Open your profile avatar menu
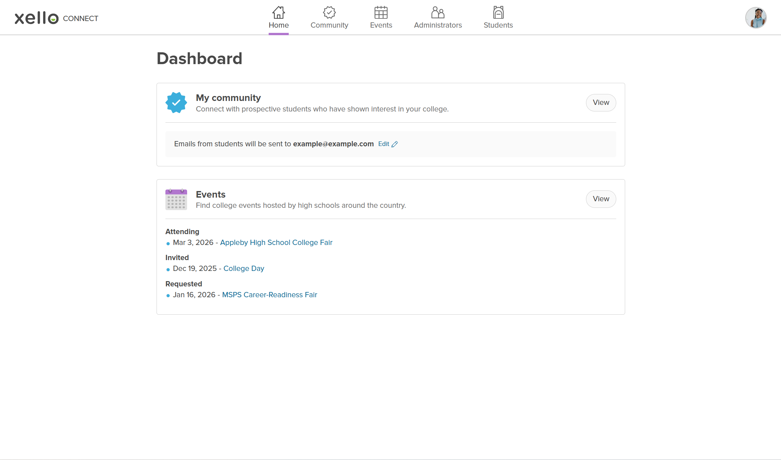Screen dimensions: 781x460 coord(755,17)
